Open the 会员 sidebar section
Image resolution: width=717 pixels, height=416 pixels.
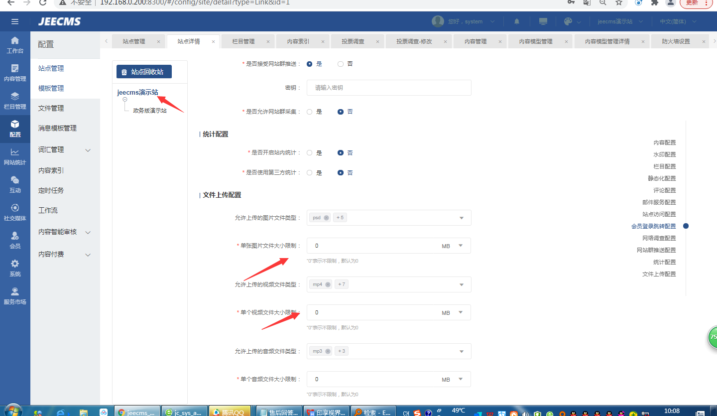click(x=15, y=240)
